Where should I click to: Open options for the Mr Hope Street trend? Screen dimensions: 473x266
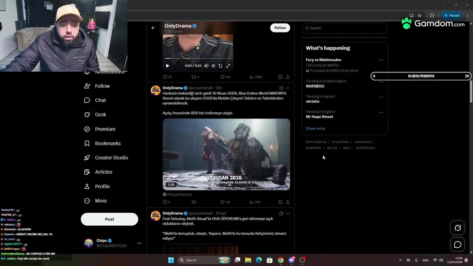[381, 112]
